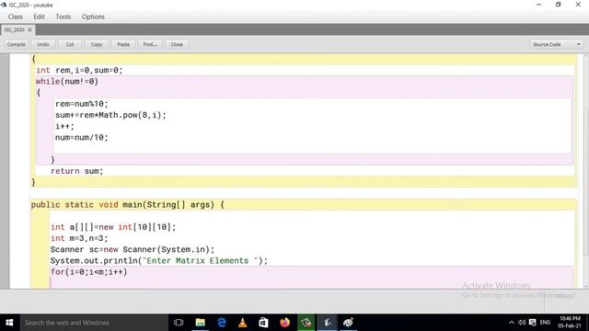Click the last BlueJ bird taskbar icon

coord(348,323)
